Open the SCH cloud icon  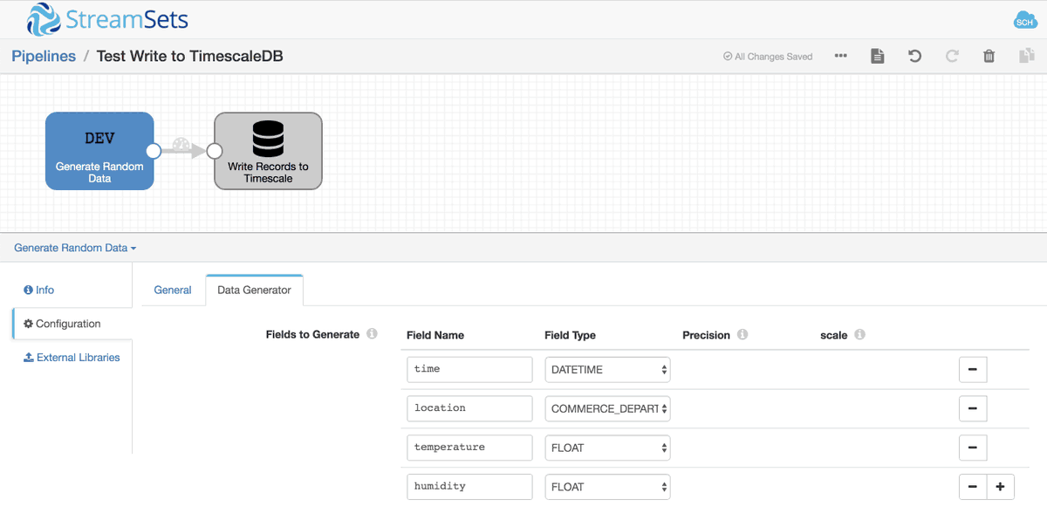(x=1024, y=20)
